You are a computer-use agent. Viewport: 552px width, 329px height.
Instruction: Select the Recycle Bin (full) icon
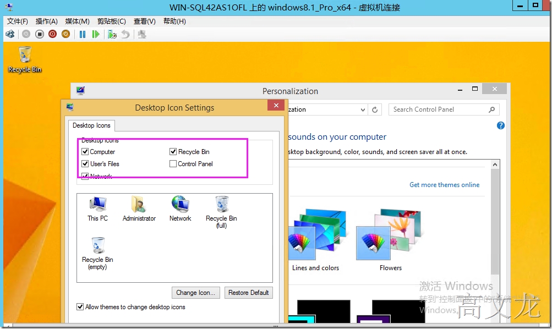click(x=221, y=212)
